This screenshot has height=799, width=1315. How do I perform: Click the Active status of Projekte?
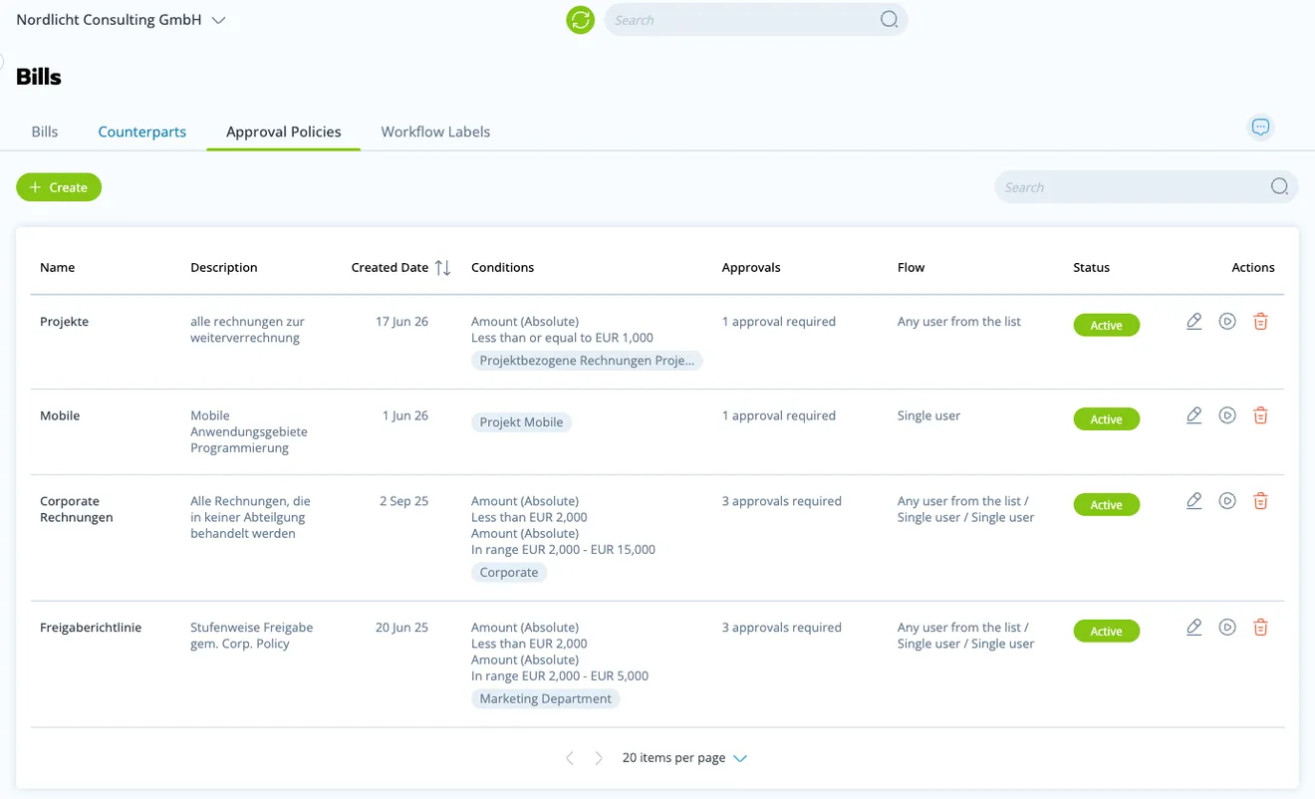[1106, 325]
